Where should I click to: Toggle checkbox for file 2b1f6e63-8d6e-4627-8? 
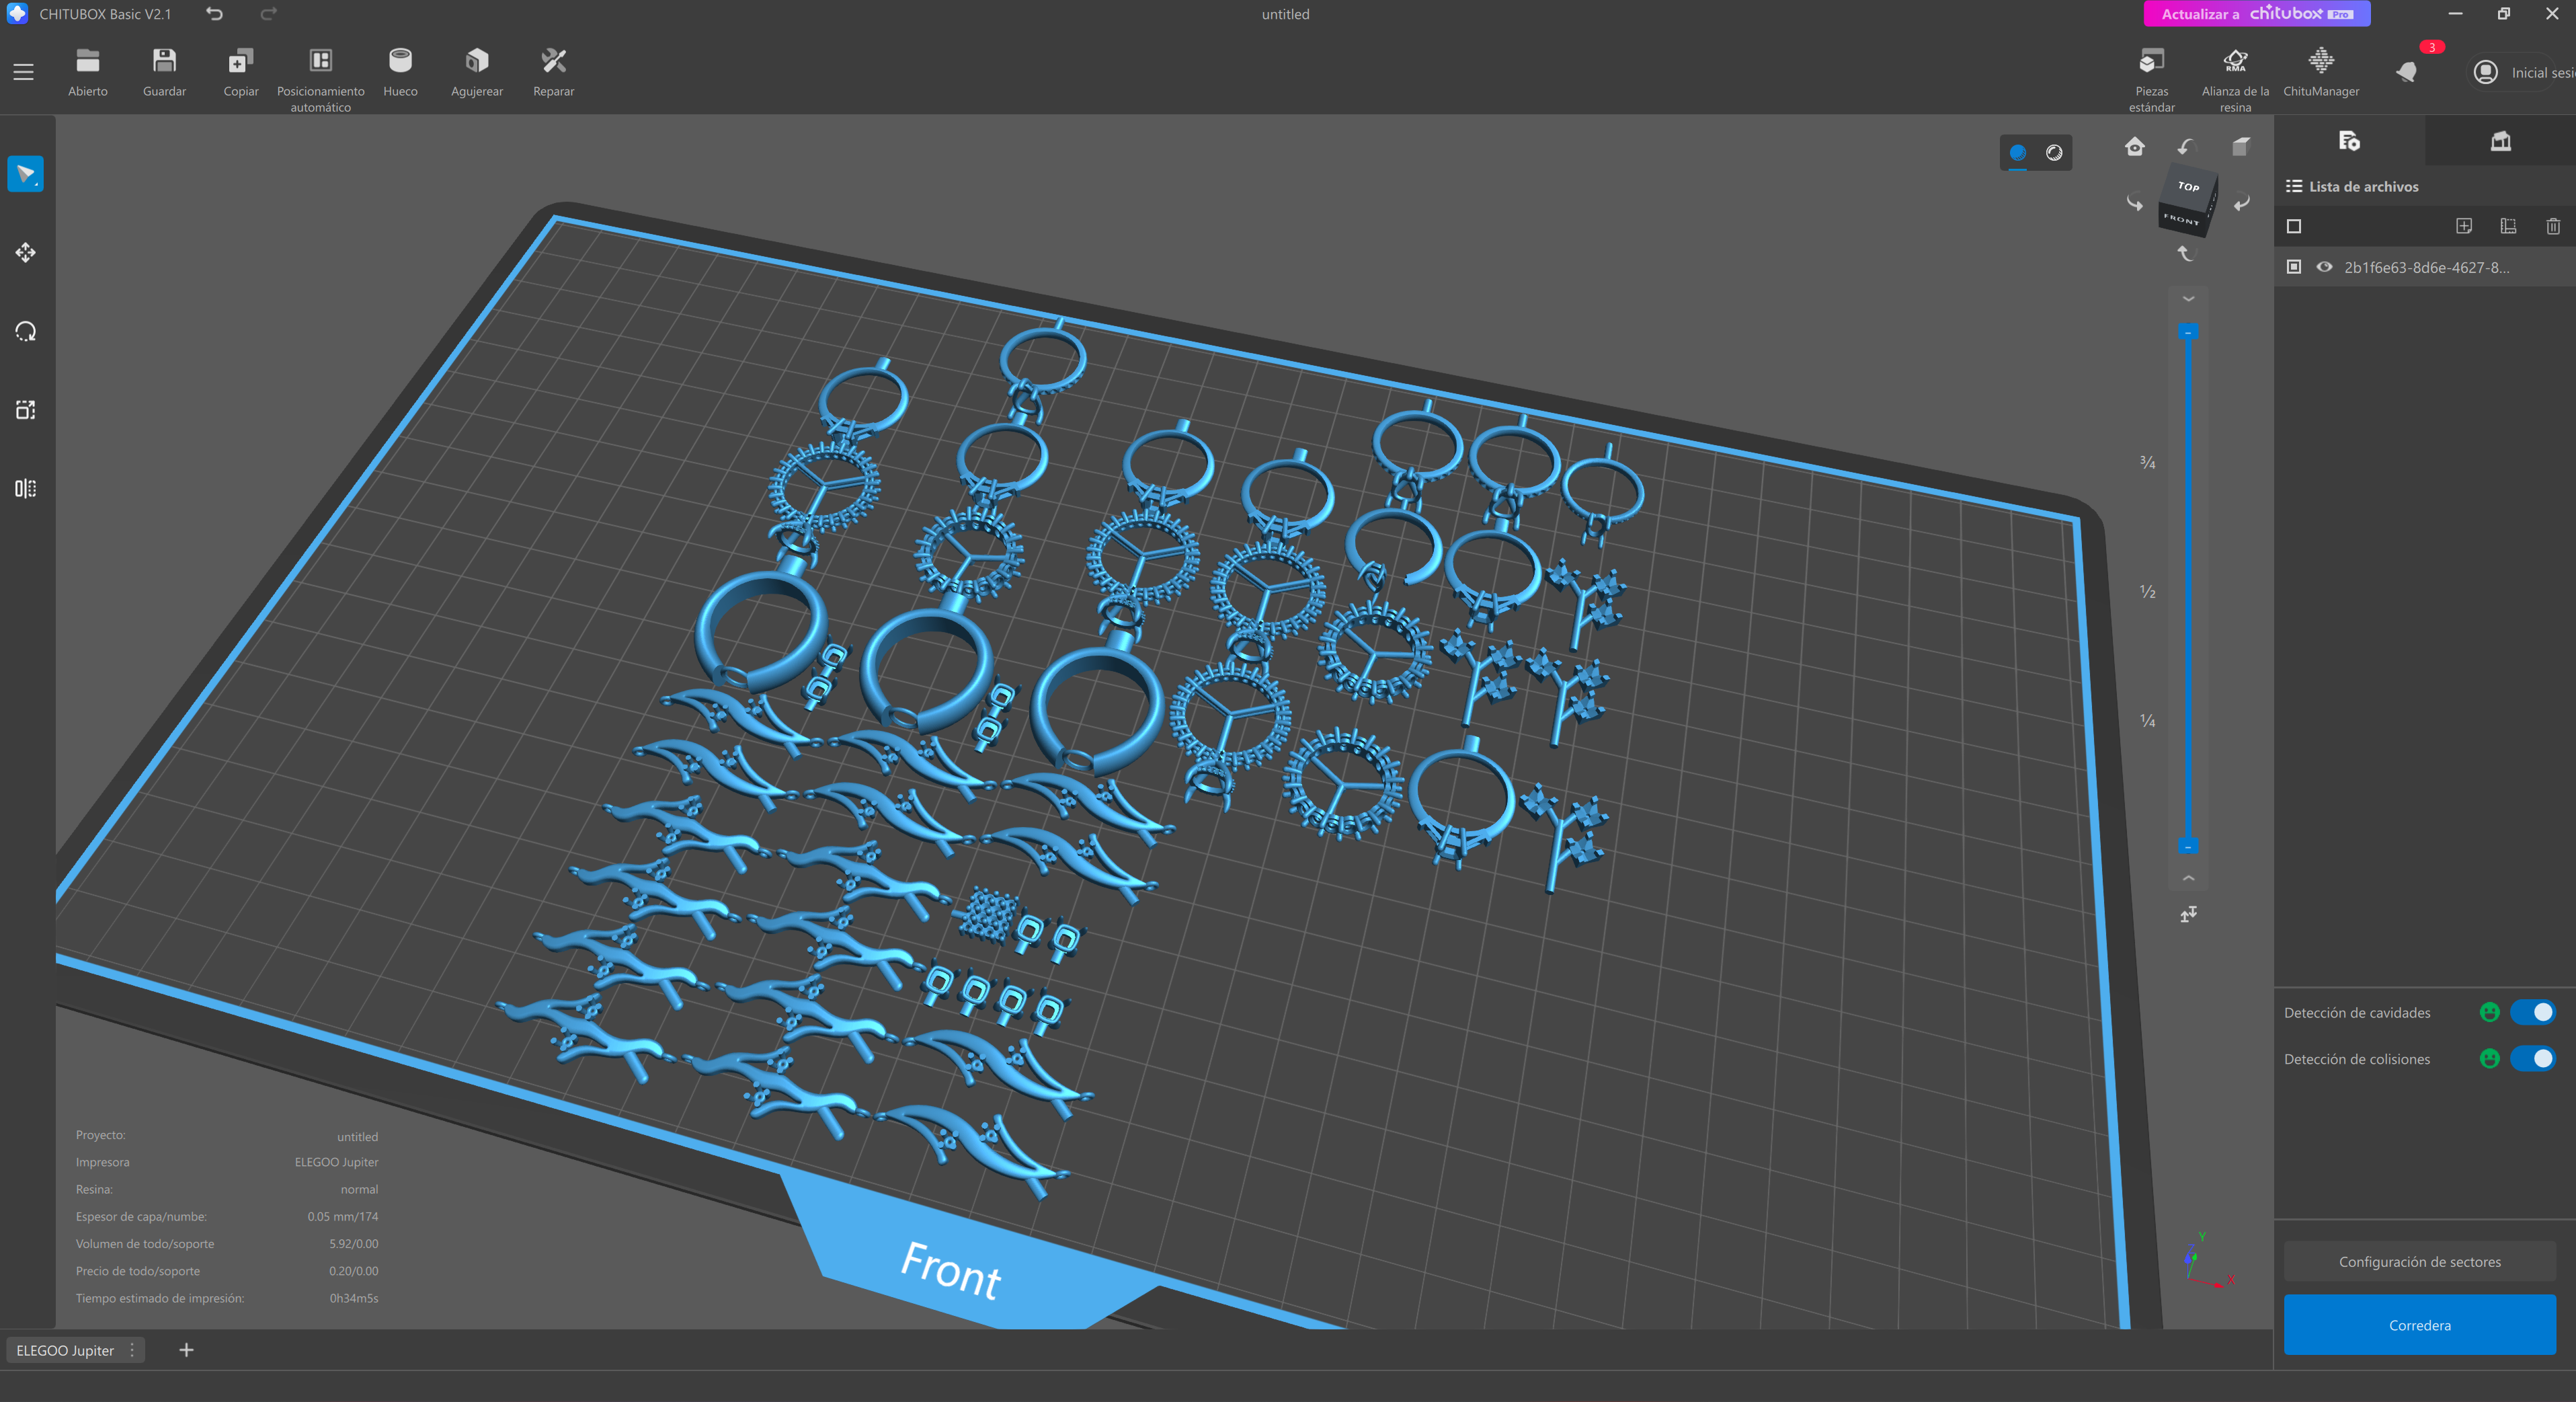point(2294,267)
